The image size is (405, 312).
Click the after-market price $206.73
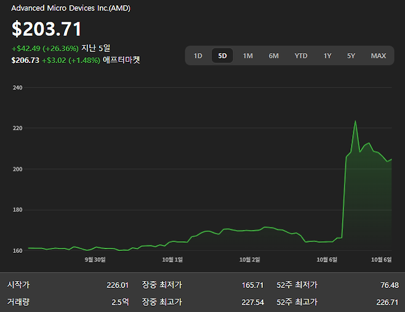click(25, 60)
